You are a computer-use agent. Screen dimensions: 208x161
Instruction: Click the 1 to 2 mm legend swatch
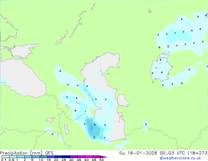point(21,157)
